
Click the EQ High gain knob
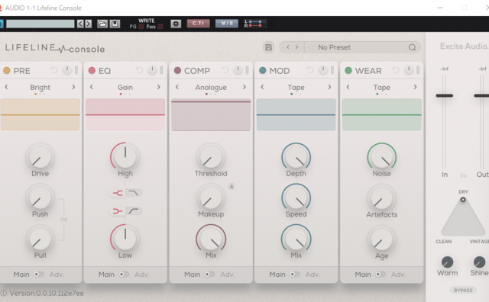pos(125,156)
